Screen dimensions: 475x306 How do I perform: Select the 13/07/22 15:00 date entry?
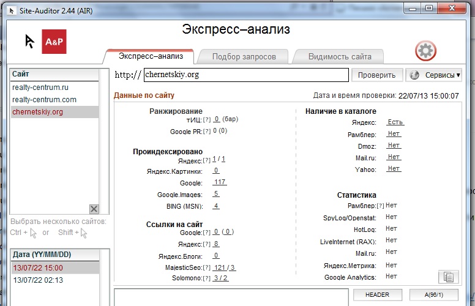[x=55, y=268]
